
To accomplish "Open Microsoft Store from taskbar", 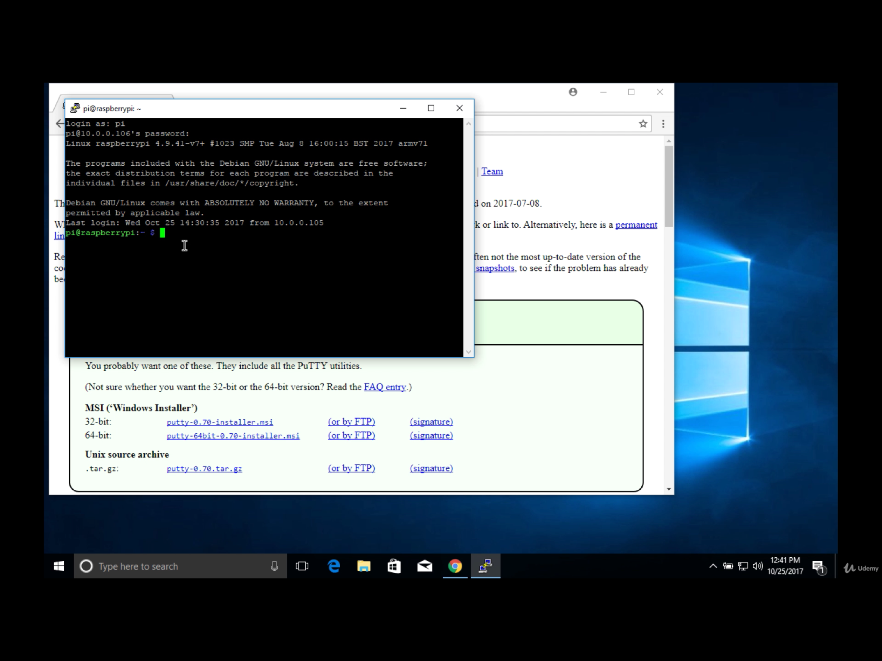I will (x=394, y=566).
